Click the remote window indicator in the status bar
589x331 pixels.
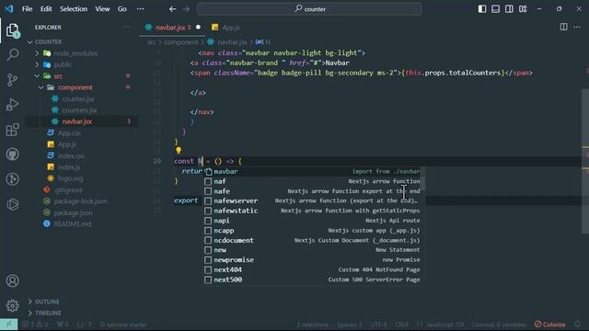pos(8,325)
